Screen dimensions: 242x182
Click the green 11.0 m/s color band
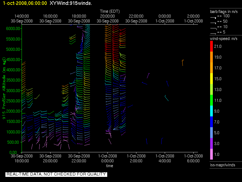(211, 100)
